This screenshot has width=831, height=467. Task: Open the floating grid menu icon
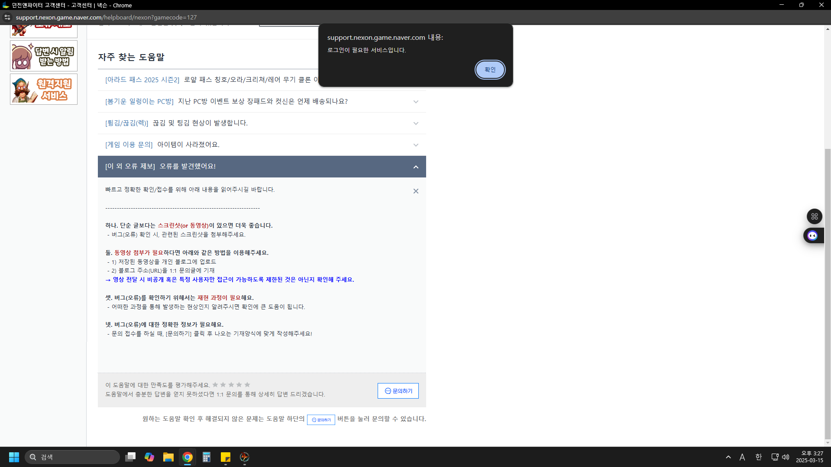coord(814,216)
